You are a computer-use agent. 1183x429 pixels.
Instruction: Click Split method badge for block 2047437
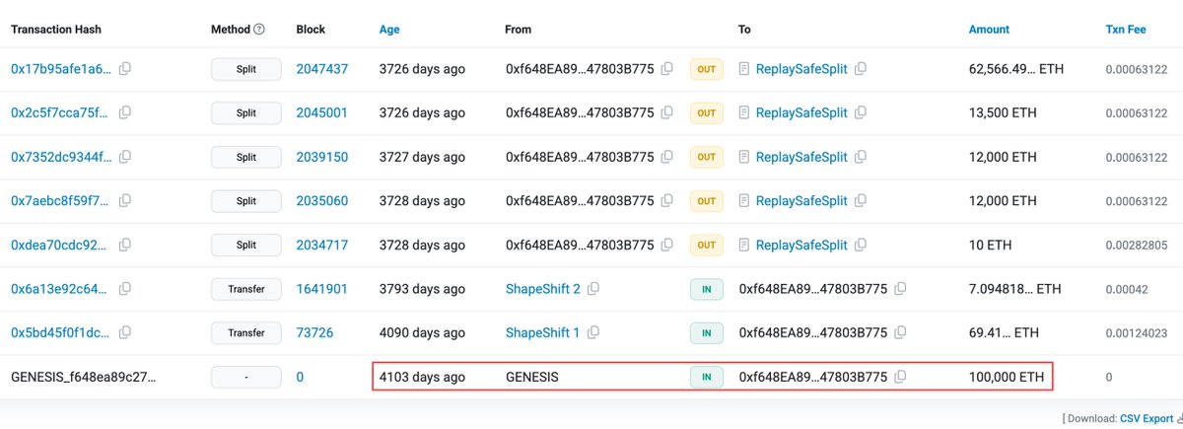pos(245,69)
